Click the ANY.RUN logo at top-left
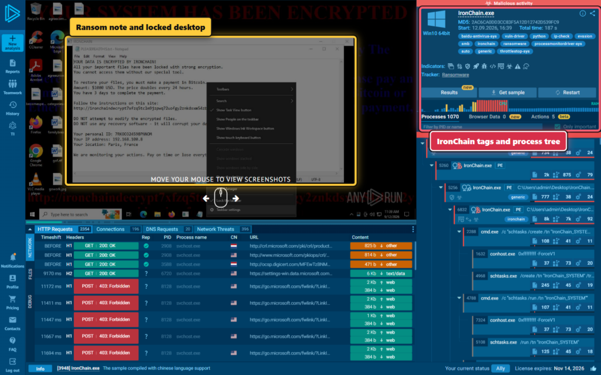 coord(12,13)
